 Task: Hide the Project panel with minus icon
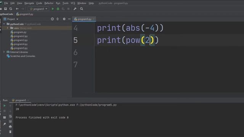point(69,19)
